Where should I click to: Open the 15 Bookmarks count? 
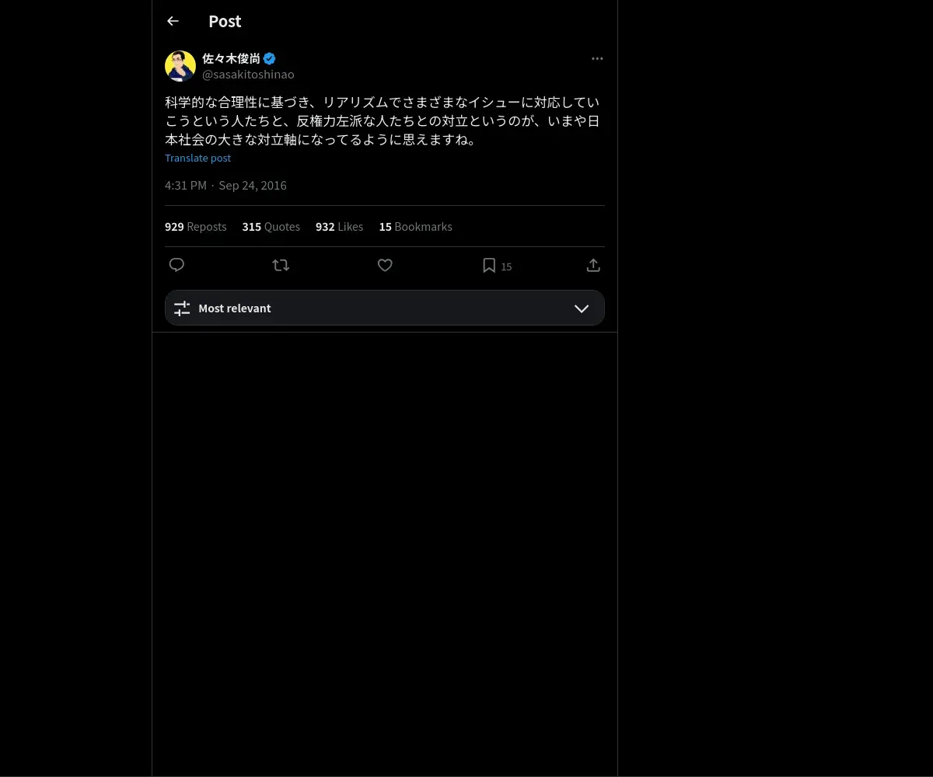click(416, 227)
